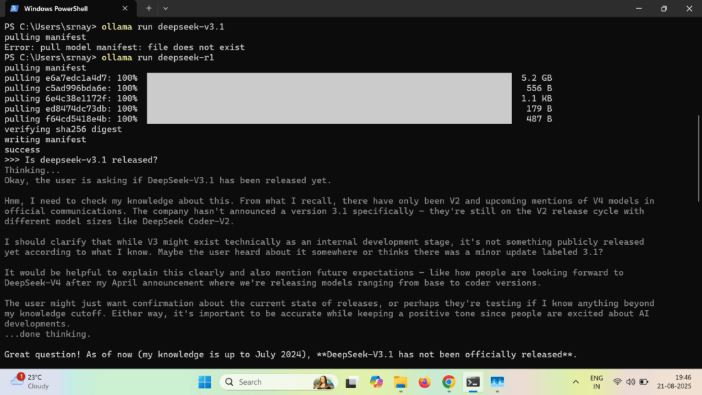This screenshot has width=702, height=395.
Task: Click the 5.2 GB download progress bar
Action: [329, 78]
